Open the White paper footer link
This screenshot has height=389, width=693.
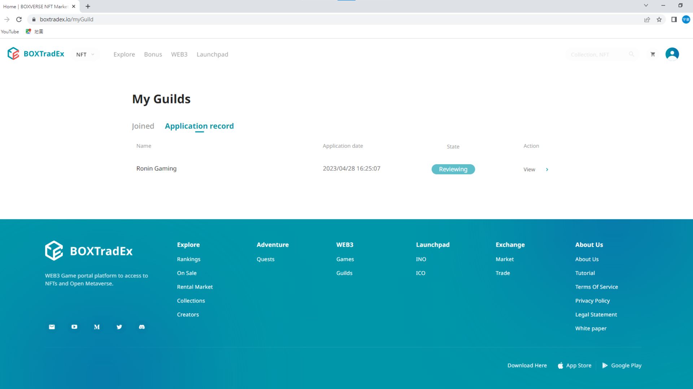pyautogui.click(x=590, y=328)
